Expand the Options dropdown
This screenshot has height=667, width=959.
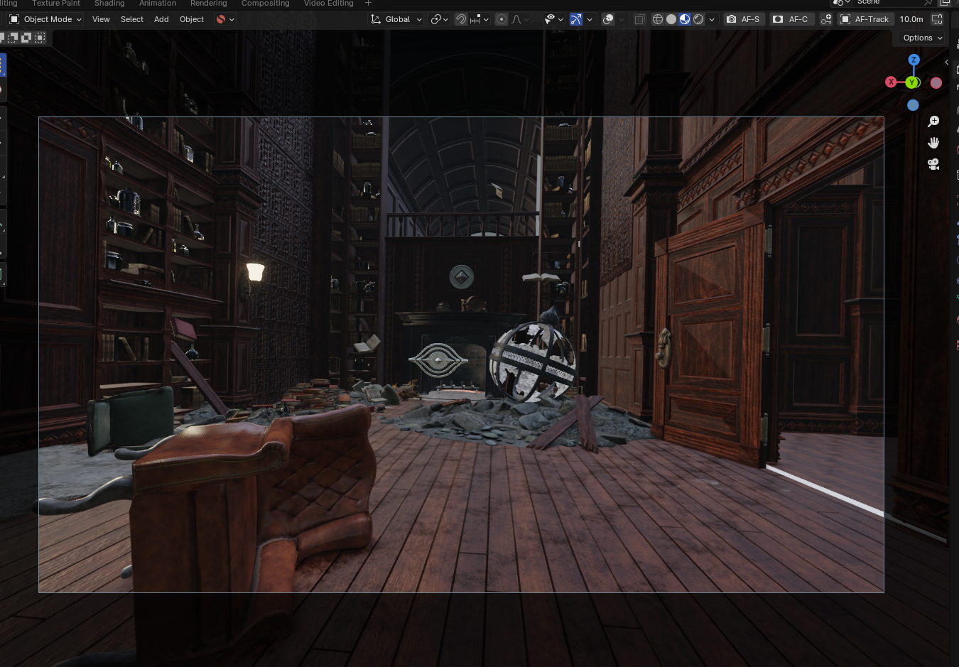point(922,38)
